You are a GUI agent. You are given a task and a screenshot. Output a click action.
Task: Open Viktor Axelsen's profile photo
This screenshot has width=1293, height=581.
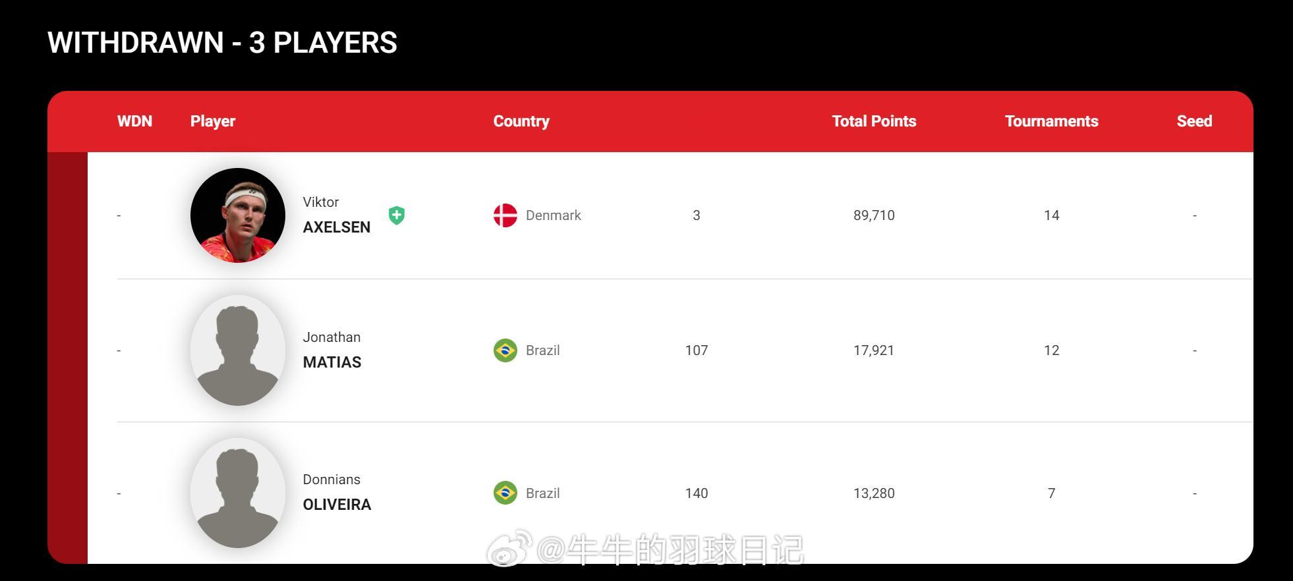click(x=238, y=215)
